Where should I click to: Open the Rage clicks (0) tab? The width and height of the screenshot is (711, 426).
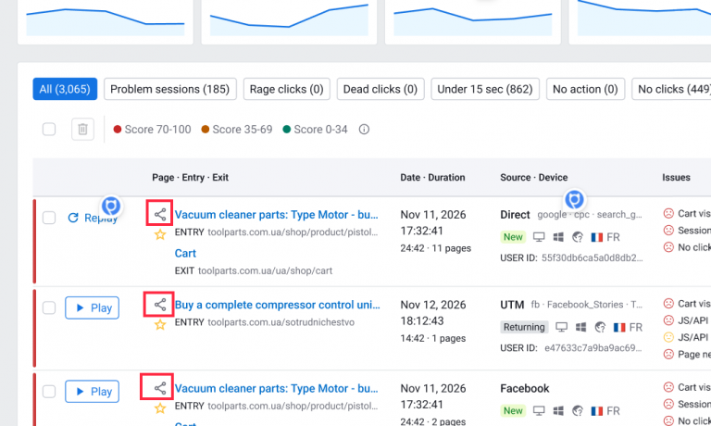coord(287,89)
